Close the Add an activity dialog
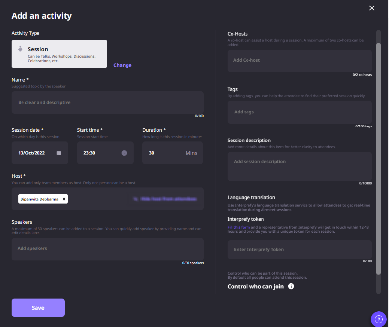The height and width of the screenshot is (327, 389). click(x=371, y=8)
